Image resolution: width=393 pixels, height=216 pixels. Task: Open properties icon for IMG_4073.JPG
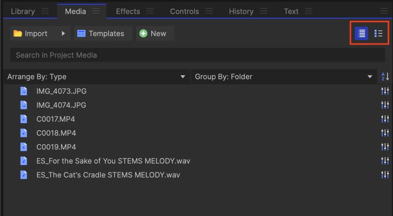[385, 91]
